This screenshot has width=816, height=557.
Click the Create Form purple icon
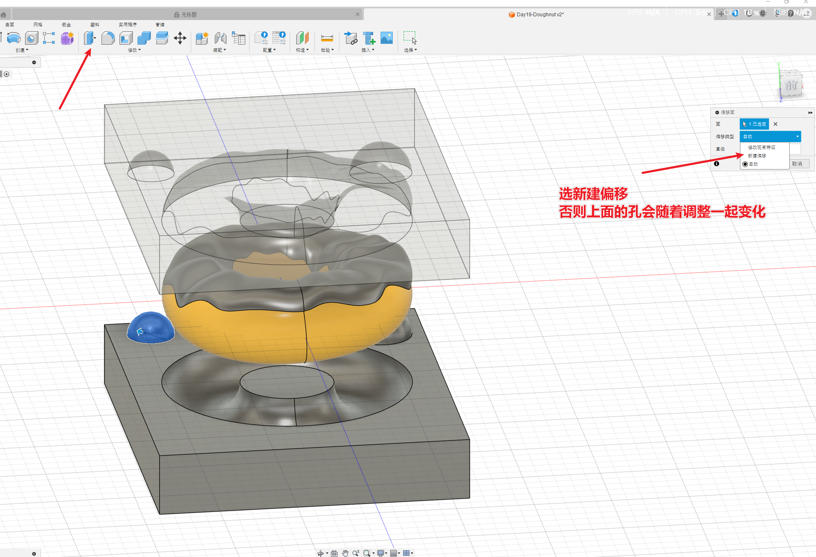67,38
